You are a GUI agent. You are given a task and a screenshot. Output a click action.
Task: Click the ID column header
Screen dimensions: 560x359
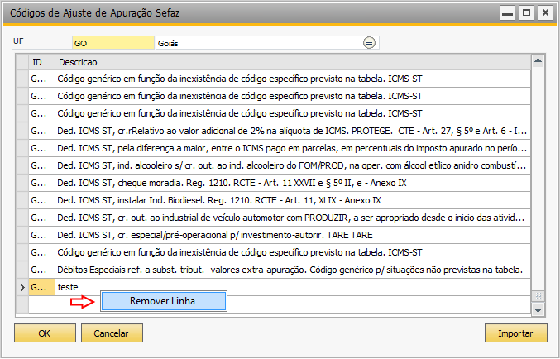41,62
